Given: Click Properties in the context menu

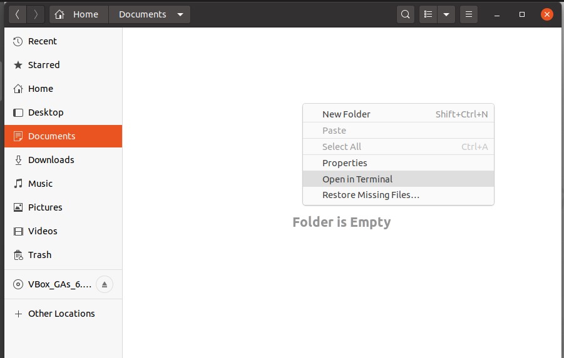Looking at the screenshot, I should tap(344, 163).
